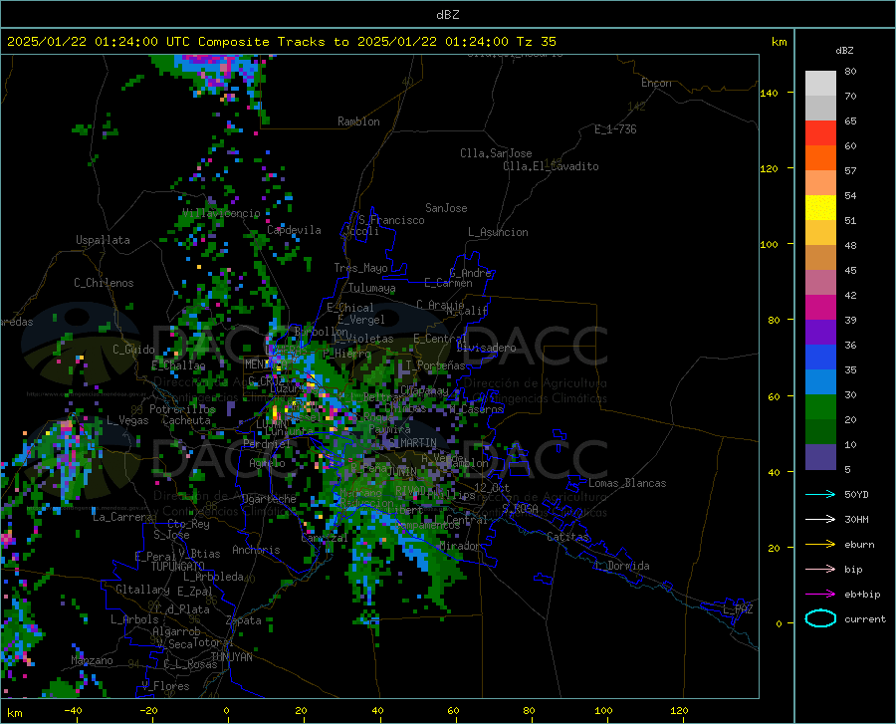Click the 65 dBZ red color swatch

pyautogui.click(x=820, y=133)
